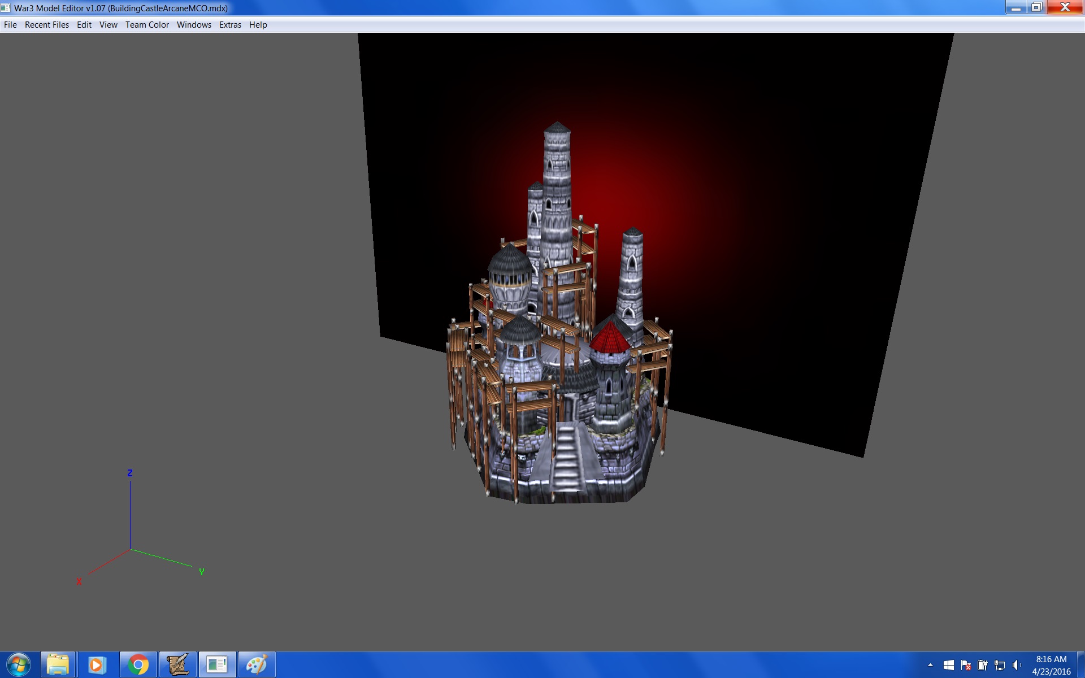Click the Show desktop button
Image resolution: width=1085 pixels, height=678 pixels.
click(1080, 665)
